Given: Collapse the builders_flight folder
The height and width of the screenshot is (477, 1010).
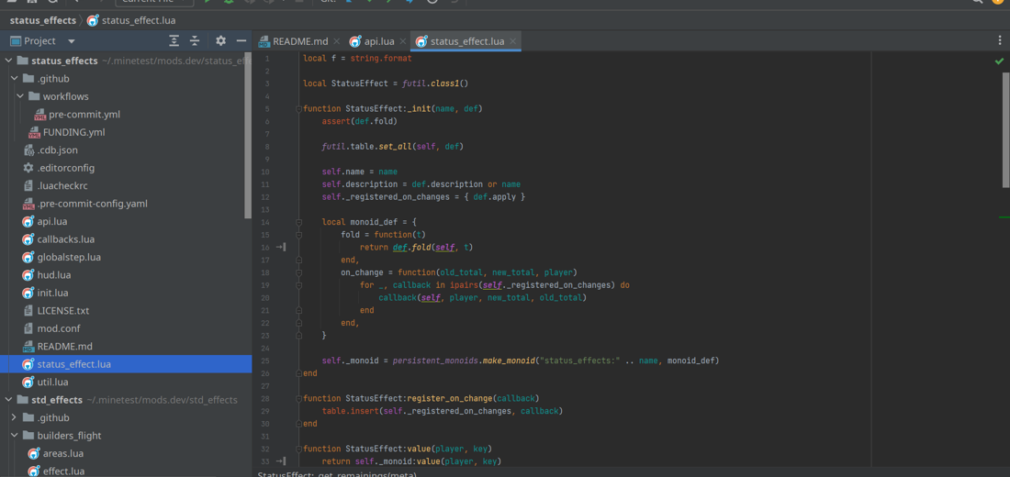Looking at the screenshot, I should [15, 436].
